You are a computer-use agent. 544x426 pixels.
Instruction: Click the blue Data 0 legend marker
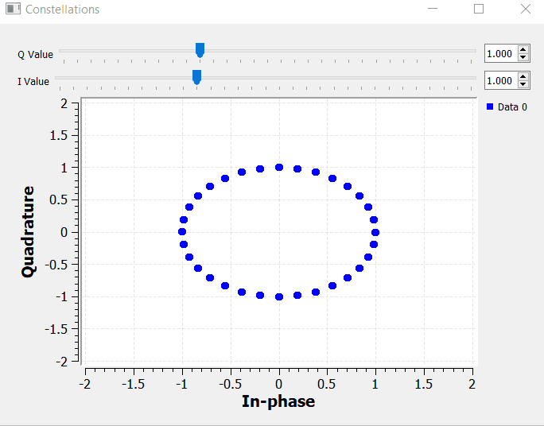point(490,106)
